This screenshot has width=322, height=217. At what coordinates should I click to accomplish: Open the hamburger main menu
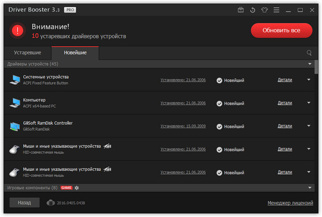[x=276, y=10]
